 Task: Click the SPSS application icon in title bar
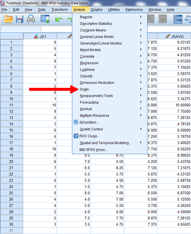pyautogui.click(x=2, y=3)
